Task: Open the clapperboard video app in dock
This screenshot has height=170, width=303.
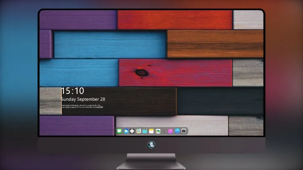Action: point(145,131)
